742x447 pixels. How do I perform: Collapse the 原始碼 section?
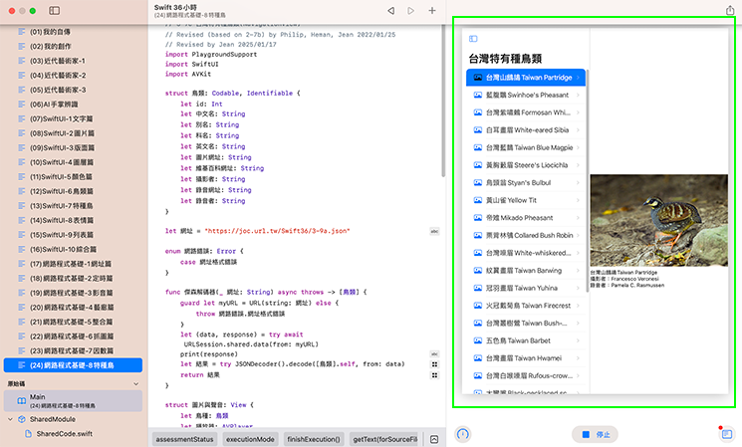[136, 383]
